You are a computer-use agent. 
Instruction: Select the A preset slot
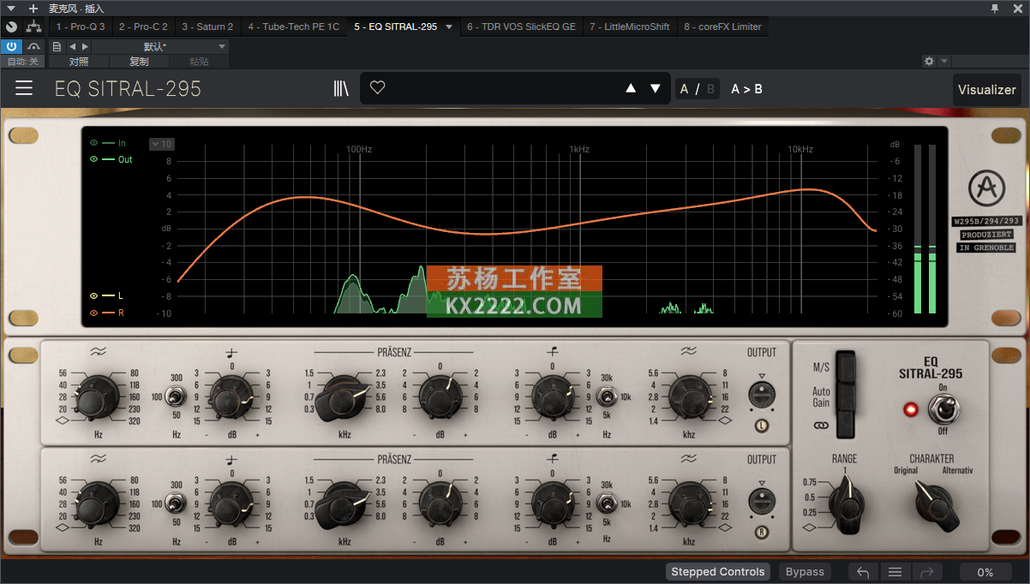click(684, 89)
